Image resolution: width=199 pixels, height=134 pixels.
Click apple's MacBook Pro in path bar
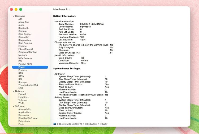click(70, 124)
